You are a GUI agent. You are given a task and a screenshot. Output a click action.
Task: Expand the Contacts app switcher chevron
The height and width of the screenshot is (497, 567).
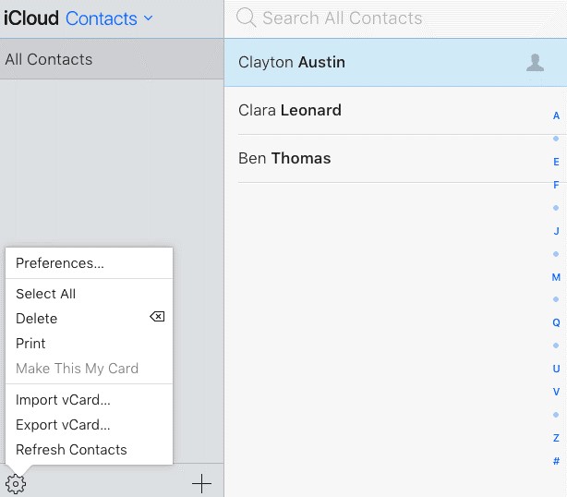pyautogui.click(x=149, y=18)
